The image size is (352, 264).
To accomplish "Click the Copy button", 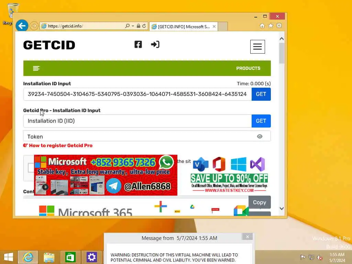I will pos(260,202).
